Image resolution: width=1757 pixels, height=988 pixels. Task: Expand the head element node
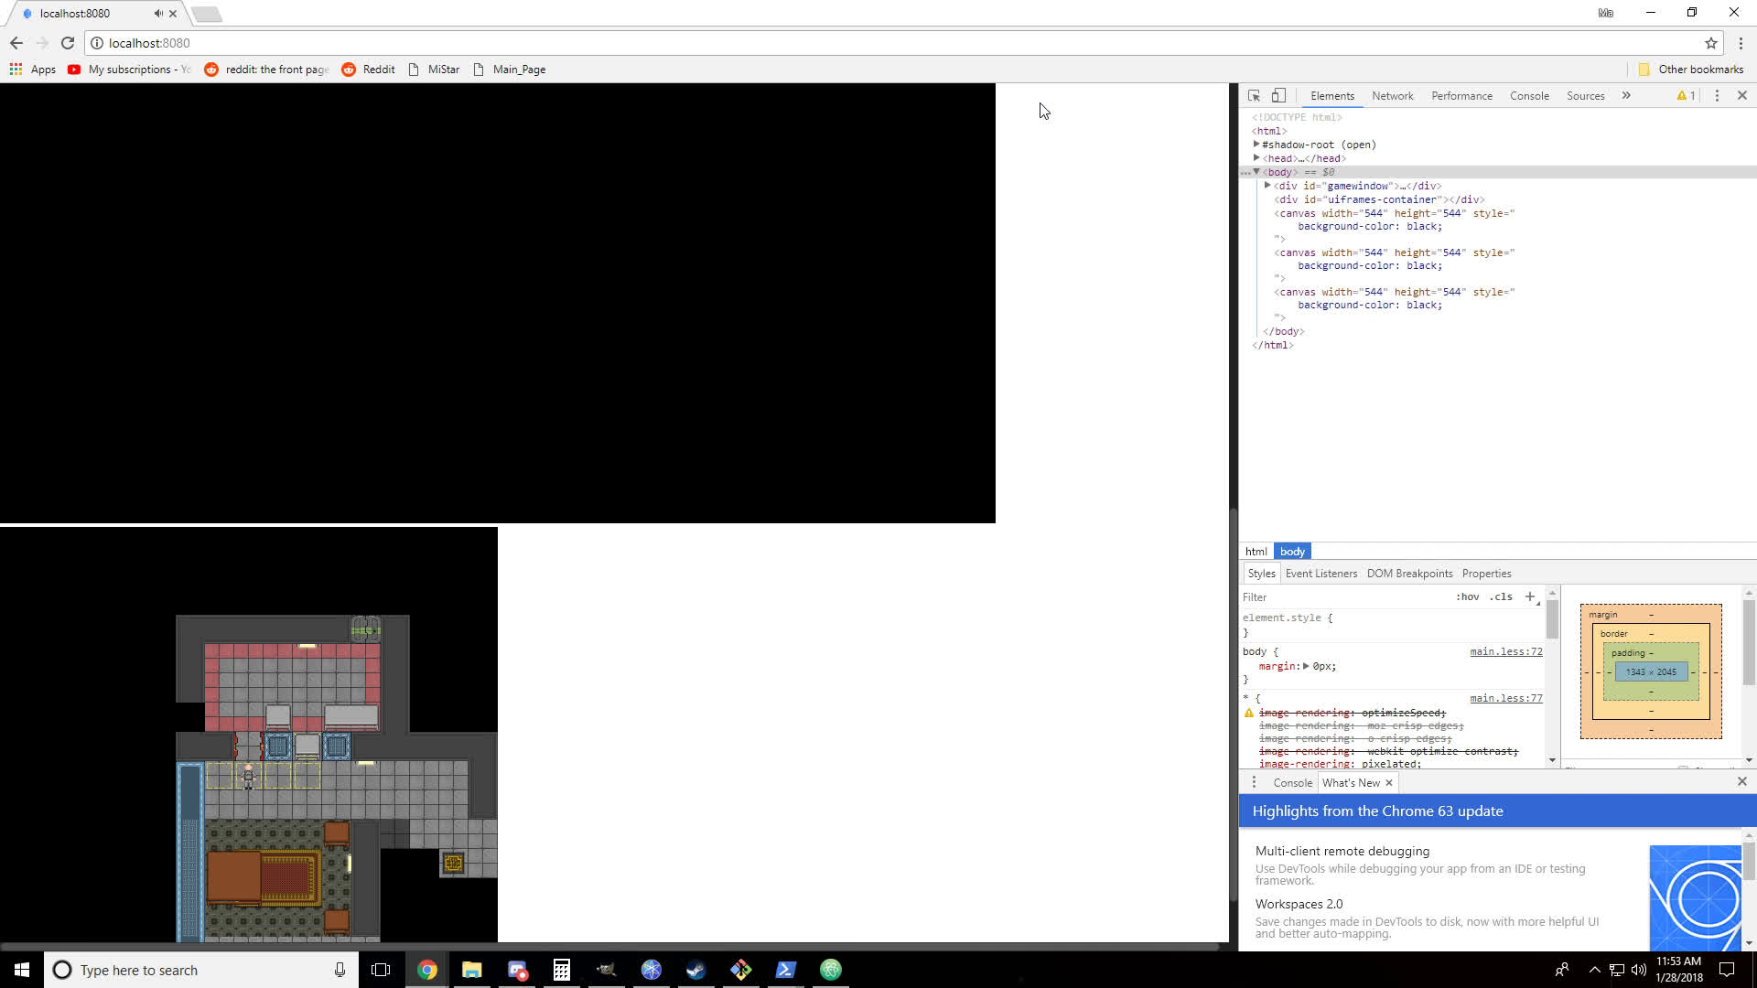(x=1256, y=158)
